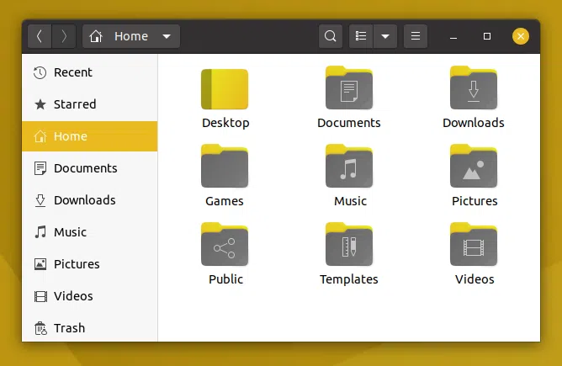Open the Games folder

coord(225,167)
